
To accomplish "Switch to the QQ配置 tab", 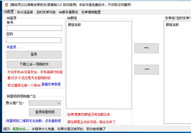I will tap(9, 12).
